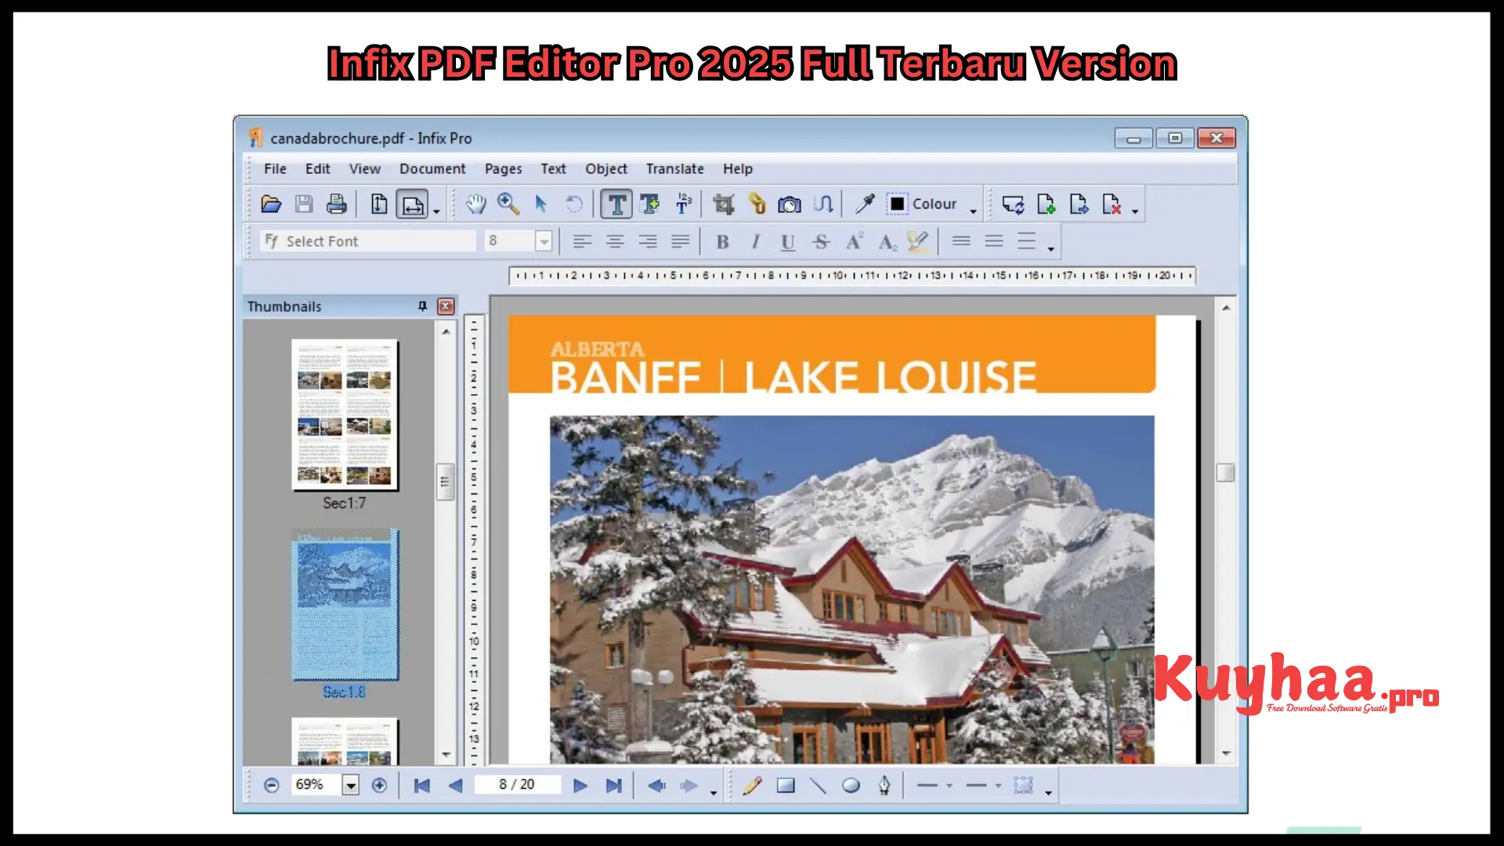Viewport: 1504px width, 846px height.
Task: Open the Translate menu
Action: 675,168
